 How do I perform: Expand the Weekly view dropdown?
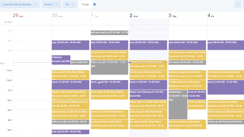(51, 4)
